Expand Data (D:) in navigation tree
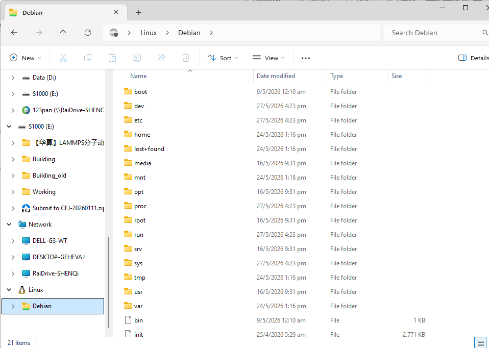Screen dimensions: 489x348 coord(13,78)
